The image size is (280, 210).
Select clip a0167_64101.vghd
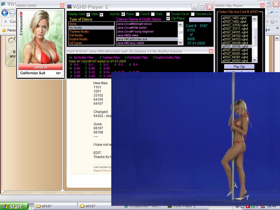[237, 32]
